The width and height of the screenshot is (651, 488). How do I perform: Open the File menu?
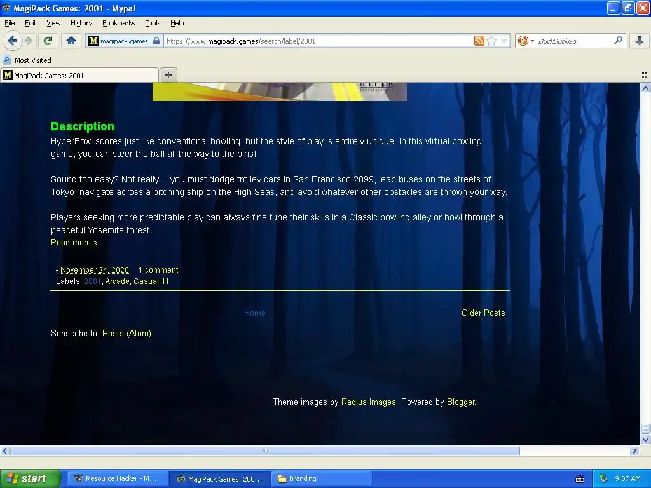point(10,23)
